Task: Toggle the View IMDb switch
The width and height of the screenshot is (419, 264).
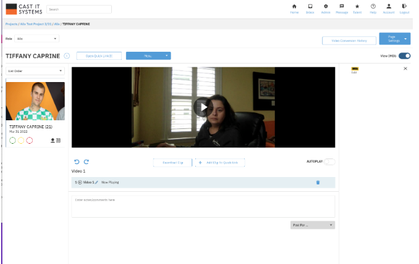Action: tap(405, 56)
